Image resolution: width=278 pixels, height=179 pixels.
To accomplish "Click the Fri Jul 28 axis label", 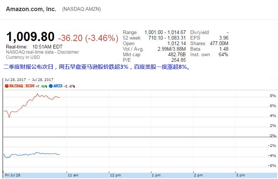I will point(13,175).
